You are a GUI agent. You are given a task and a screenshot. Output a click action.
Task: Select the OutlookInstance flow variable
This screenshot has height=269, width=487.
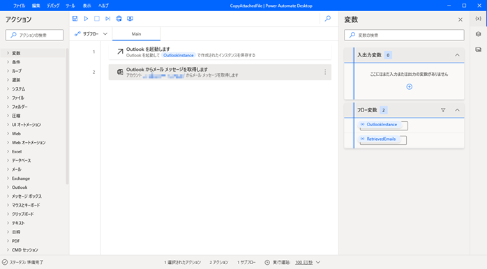[x=380, y=125]
